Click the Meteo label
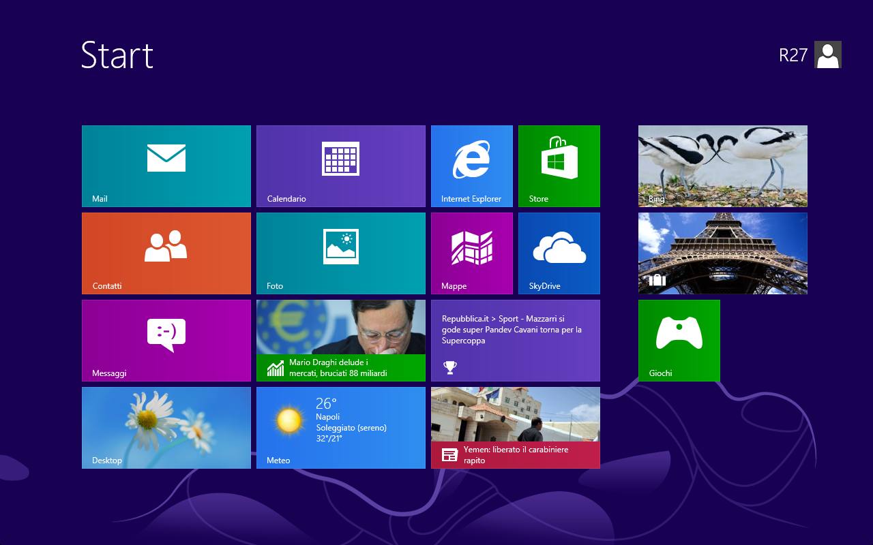 (x=278, y=461)
